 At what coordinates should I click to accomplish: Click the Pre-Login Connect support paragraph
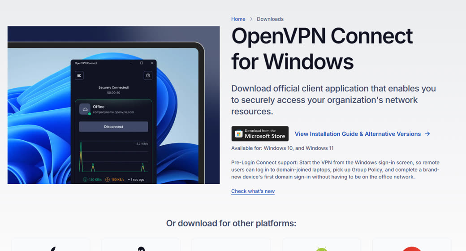[x=335, y=169]
